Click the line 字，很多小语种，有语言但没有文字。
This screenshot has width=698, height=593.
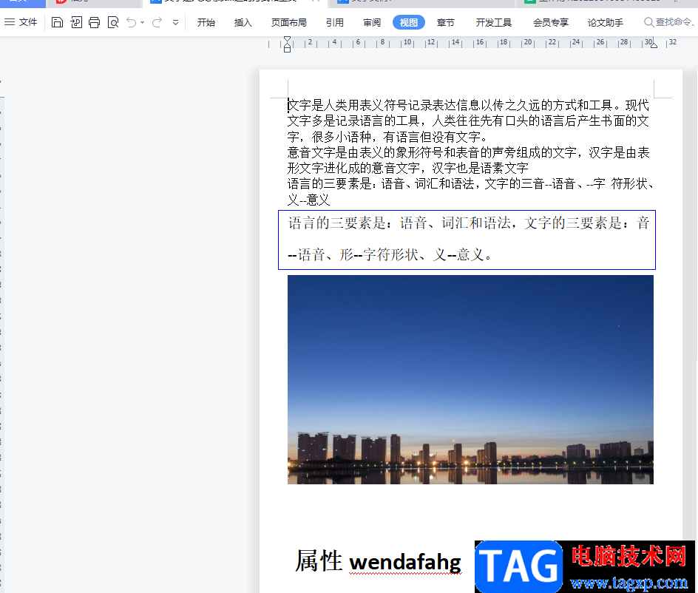[x=389, y=137]
